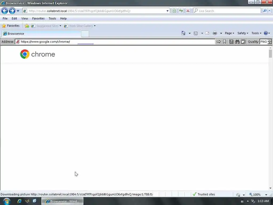
Task: Go back with the IE Back arrow
Action: click(5, 11)
